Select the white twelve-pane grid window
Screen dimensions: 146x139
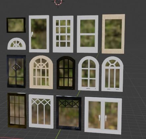click(63, 34)
